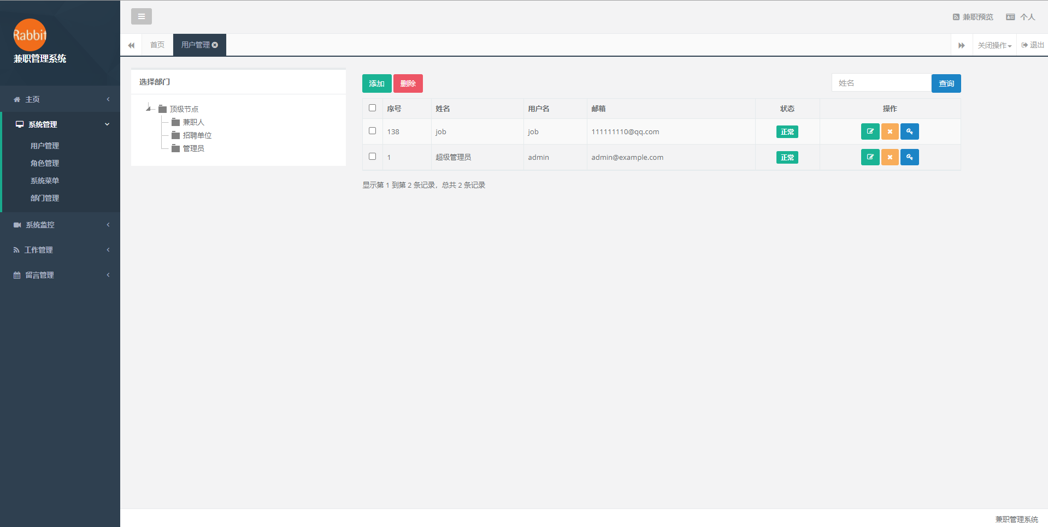Open 系统菜单 in the sidebar
Screen dimensions: 1048x527
(x=45, y=181)
